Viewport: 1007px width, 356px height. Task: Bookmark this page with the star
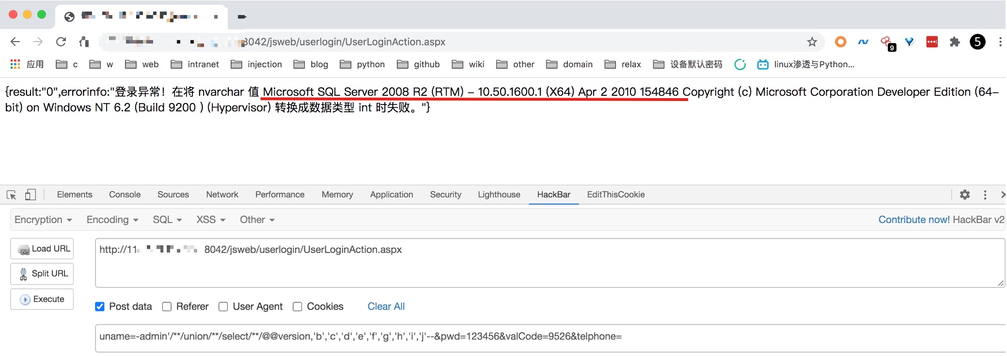[x=812, y=42]
